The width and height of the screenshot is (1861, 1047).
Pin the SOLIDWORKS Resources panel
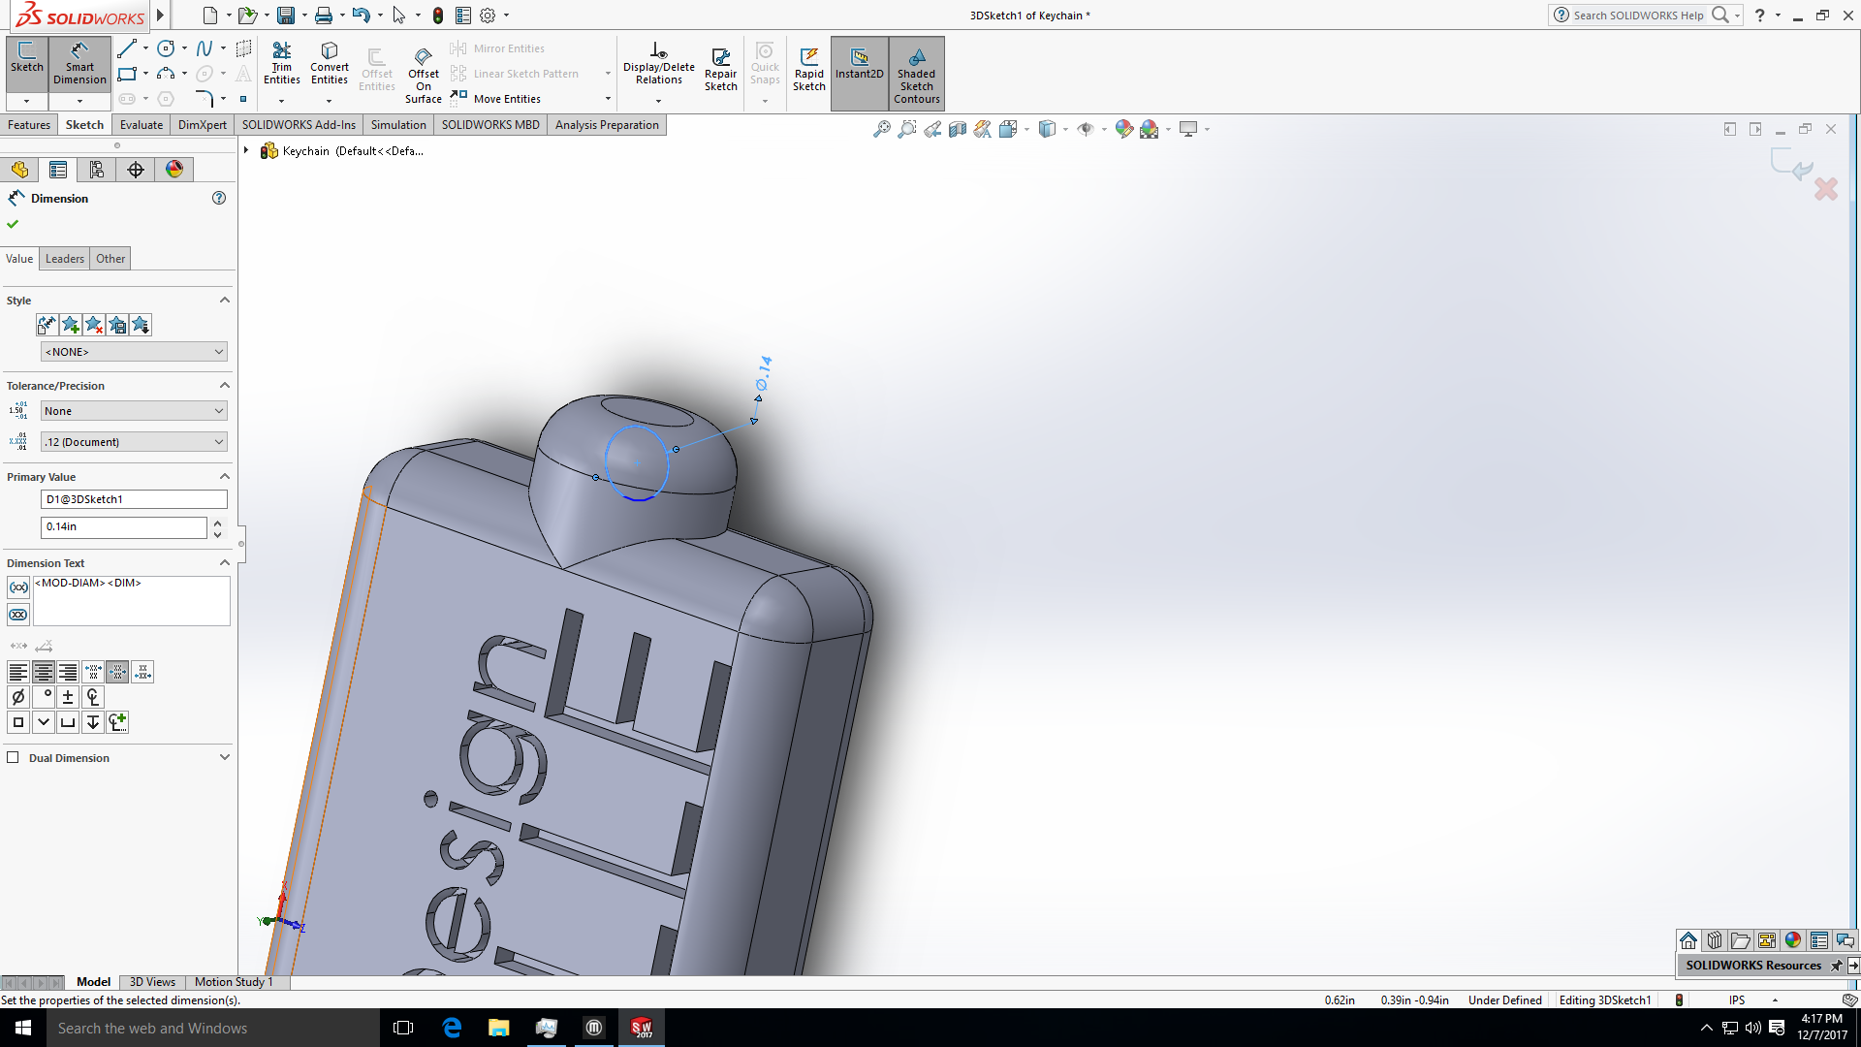click(1837, 966)
